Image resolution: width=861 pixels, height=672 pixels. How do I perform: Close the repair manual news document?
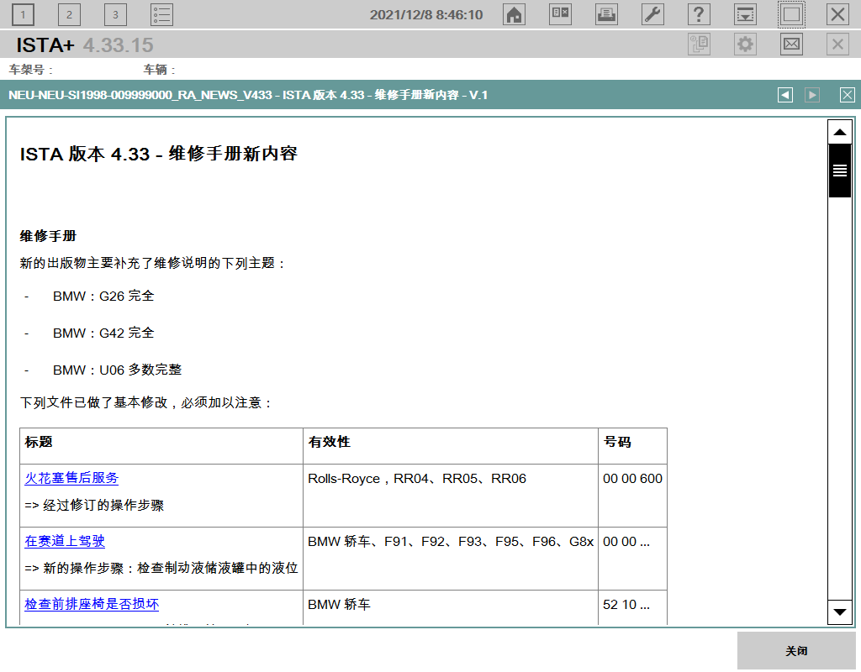click(x=848, y=95)
